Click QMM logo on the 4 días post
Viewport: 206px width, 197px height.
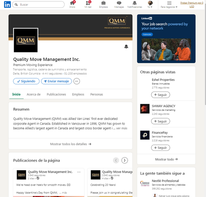[96, 175]
